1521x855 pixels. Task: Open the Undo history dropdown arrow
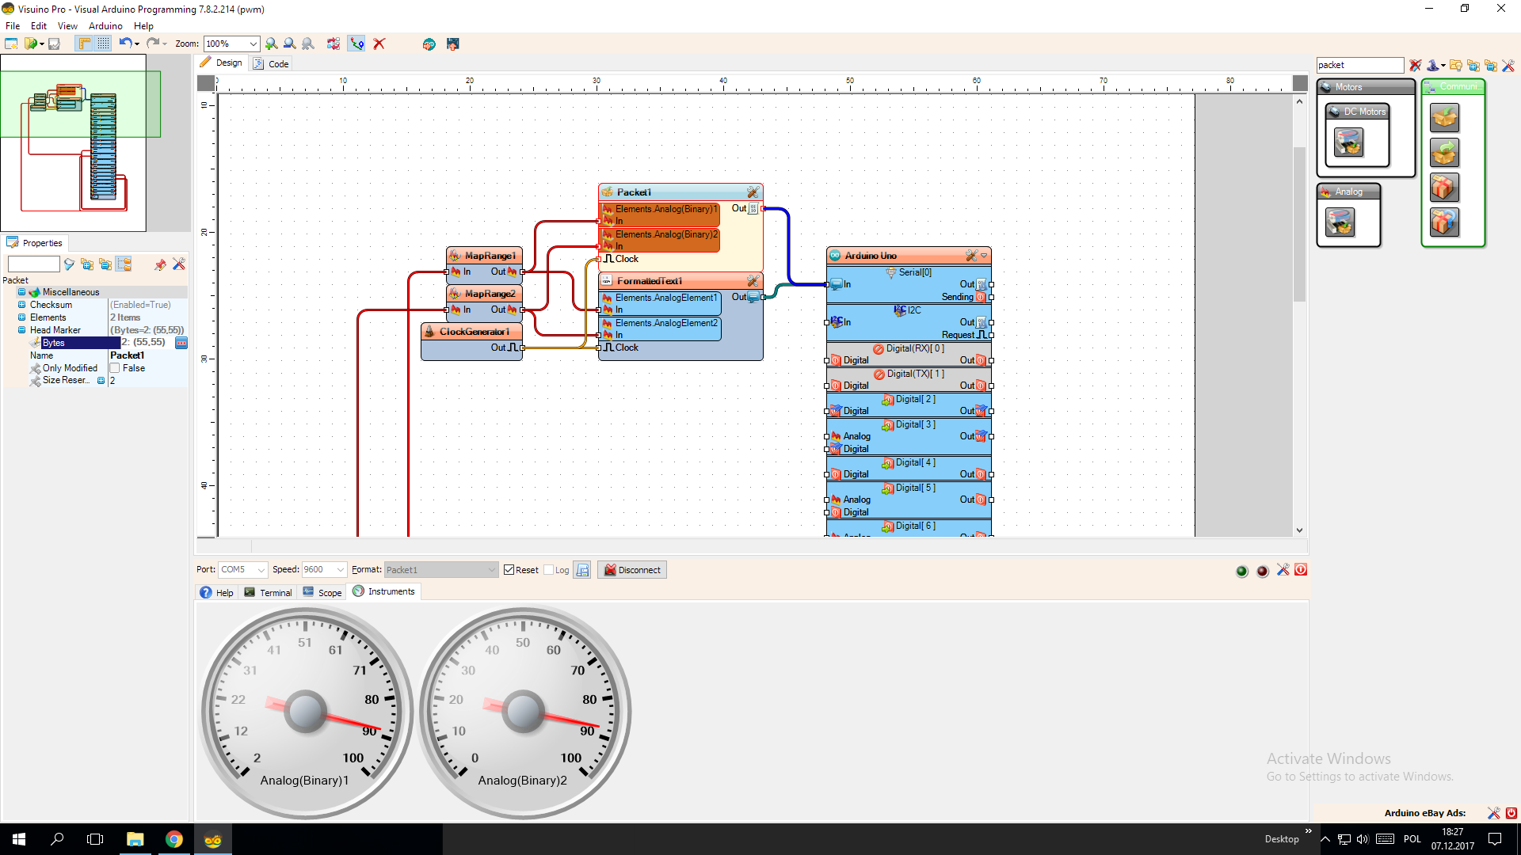[x=137, y=44]
